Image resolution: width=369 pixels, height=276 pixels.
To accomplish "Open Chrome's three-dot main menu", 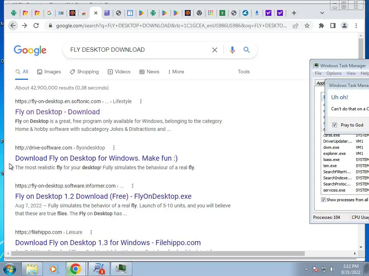I will coord(356,26).
